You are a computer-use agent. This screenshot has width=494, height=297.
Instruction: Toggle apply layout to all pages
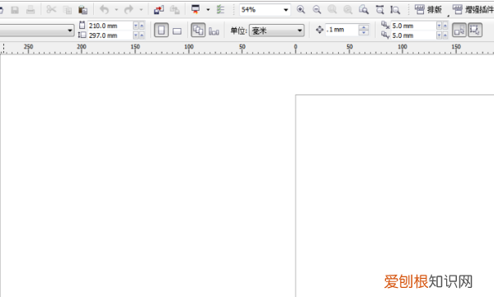pos(198,31)
